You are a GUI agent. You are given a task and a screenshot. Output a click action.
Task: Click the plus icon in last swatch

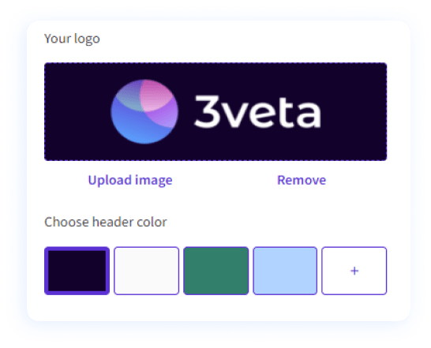pyautogui.click(x=354, y=271)
